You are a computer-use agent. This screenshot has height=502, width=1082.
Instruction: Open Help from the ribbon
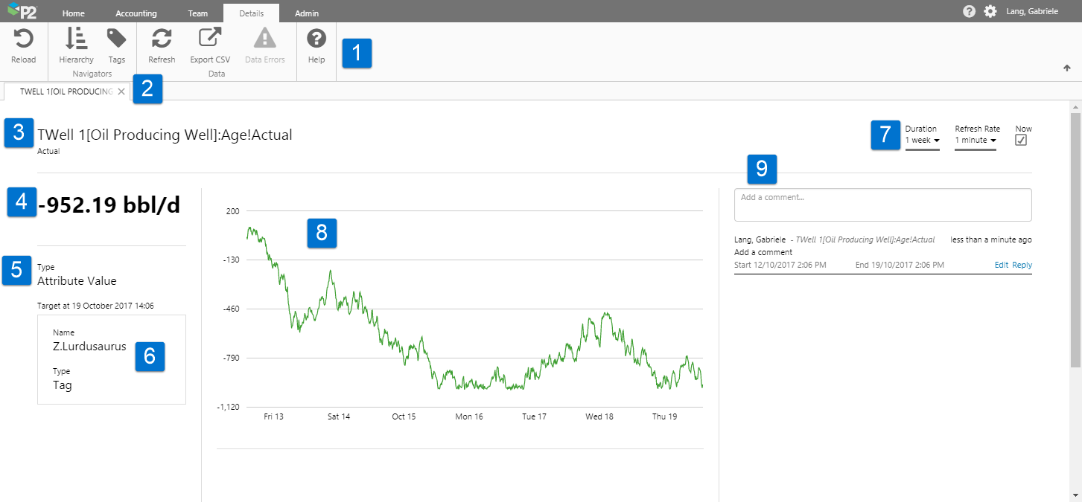click(316, 39)
